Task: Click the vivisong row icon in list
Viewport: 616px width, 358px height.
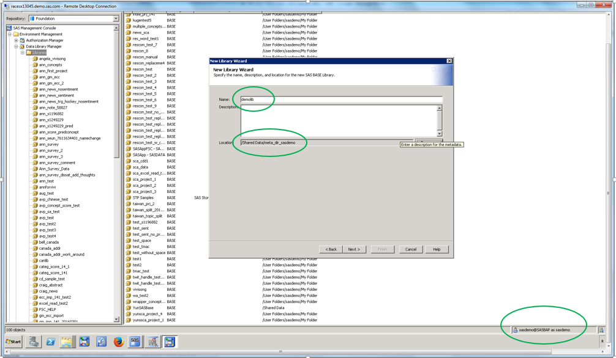Action: click(129, 290)
